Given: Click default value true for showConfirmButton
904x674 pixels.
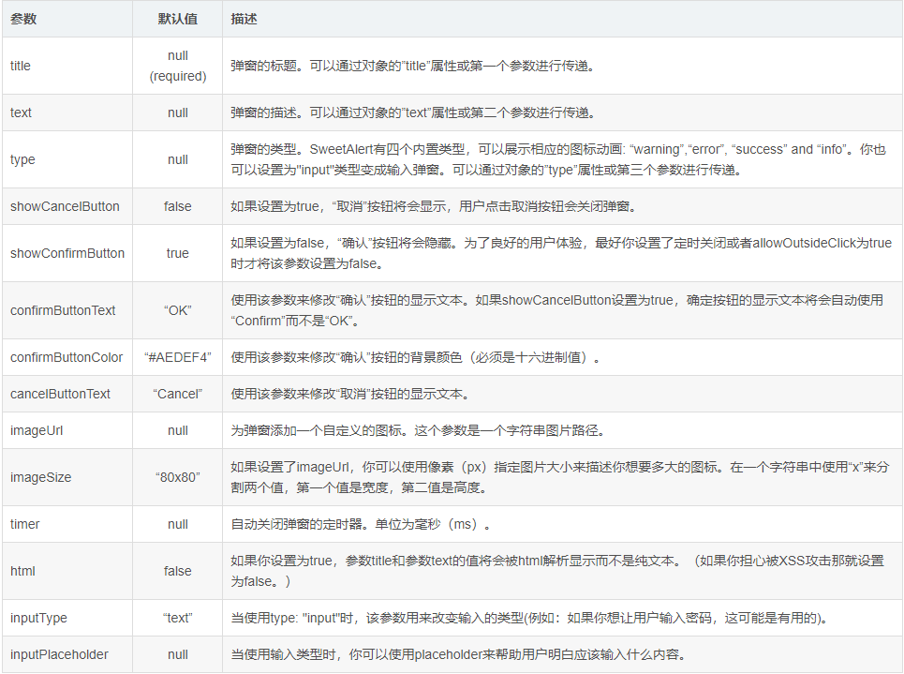Looking at the screenshot, I should coord(178,253).
